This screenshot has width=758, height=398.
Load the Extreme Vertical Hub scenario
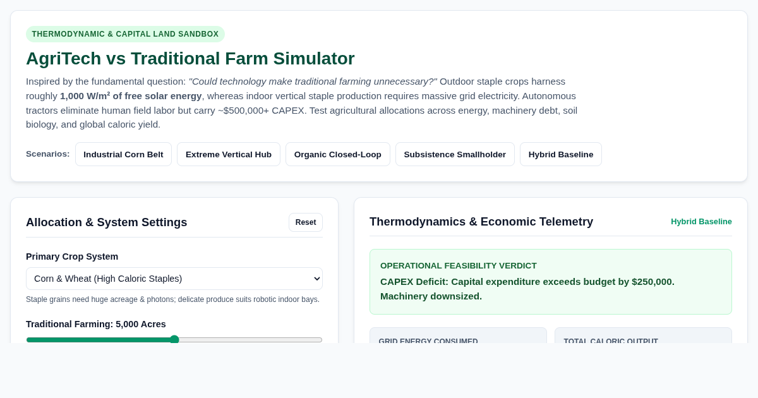[229, 154]
